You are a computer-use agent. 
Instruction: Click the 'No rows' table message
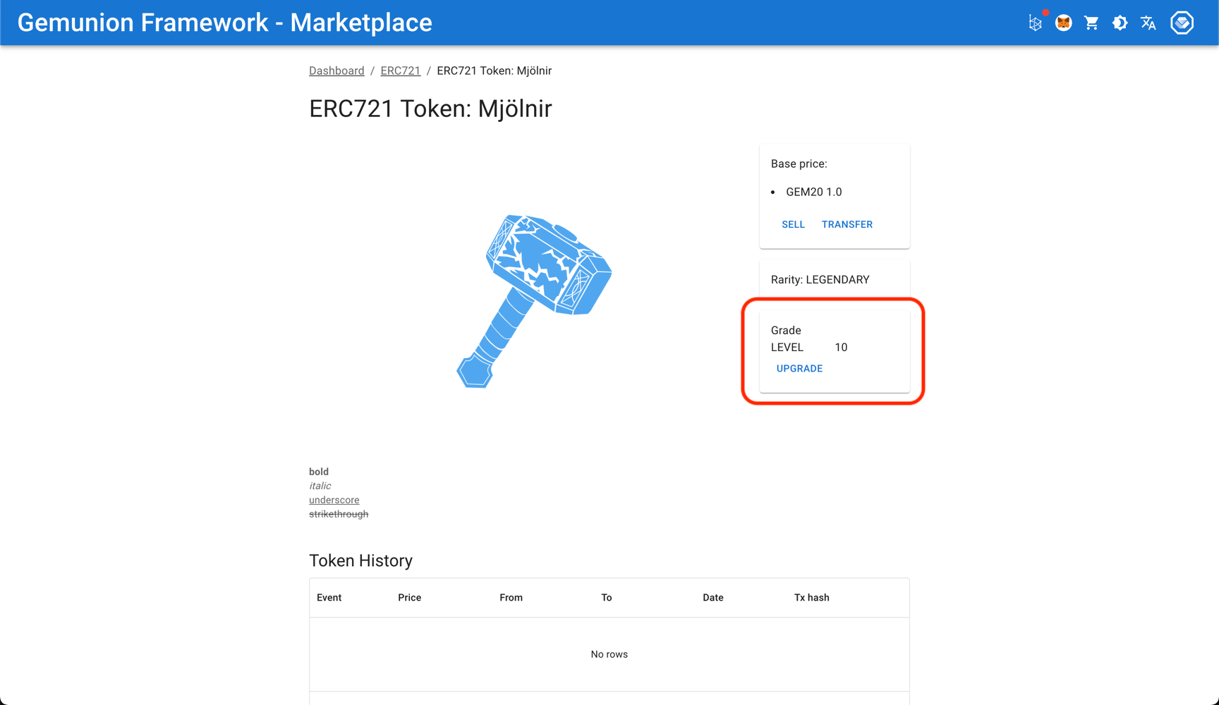609,654
